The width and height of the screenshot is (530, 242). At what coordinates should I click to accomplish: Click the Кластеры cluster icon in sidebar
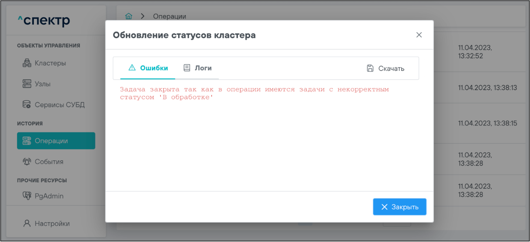point(27,63)
